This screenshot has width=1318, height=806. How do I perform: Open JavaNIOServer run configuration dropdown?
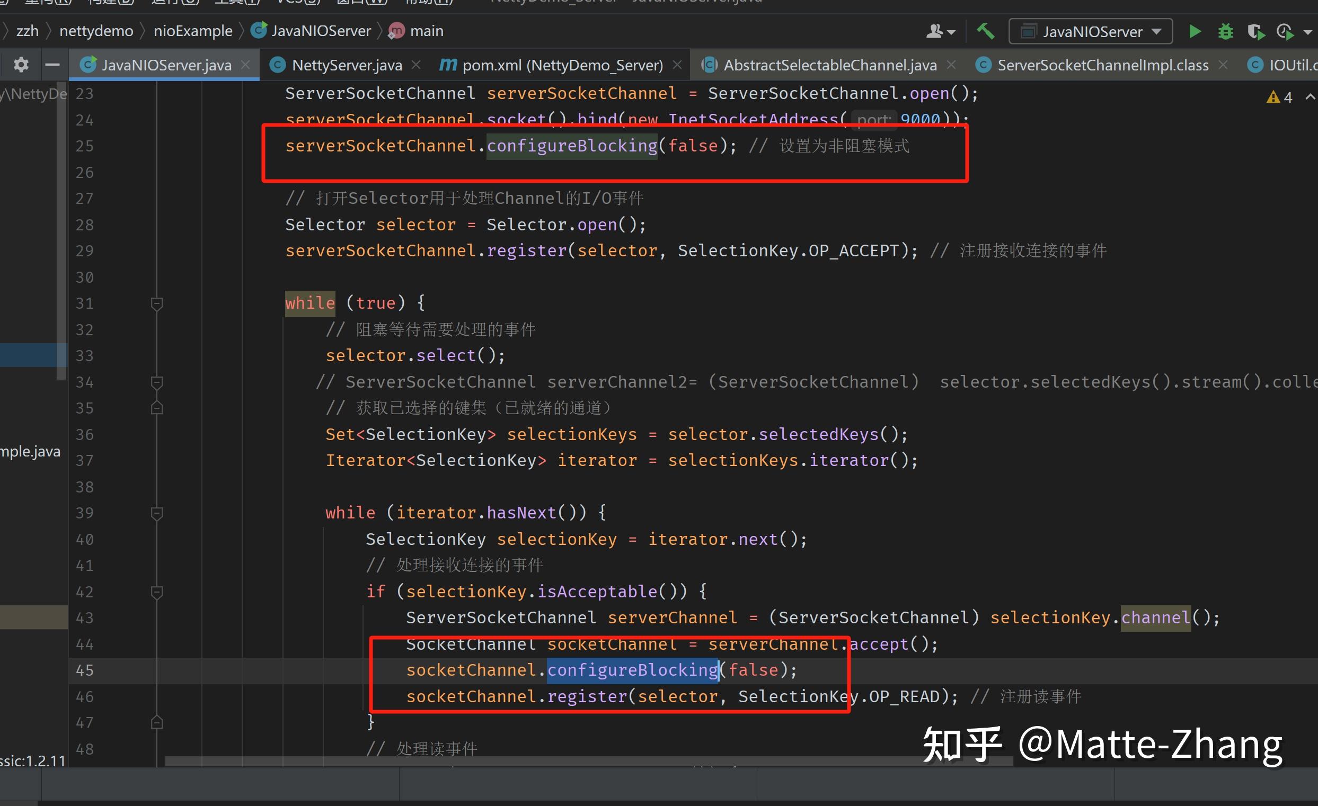[x=1090, y=32]
